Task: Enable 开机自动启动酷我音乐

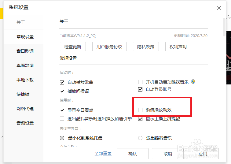Action: point(140,82)
